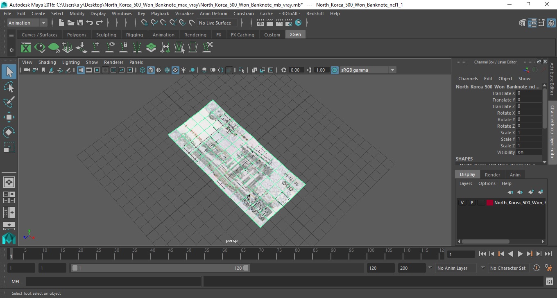Switch to the Rigging shelf tab
Viewport: 557px width, 298px height.
pos(134,35)
